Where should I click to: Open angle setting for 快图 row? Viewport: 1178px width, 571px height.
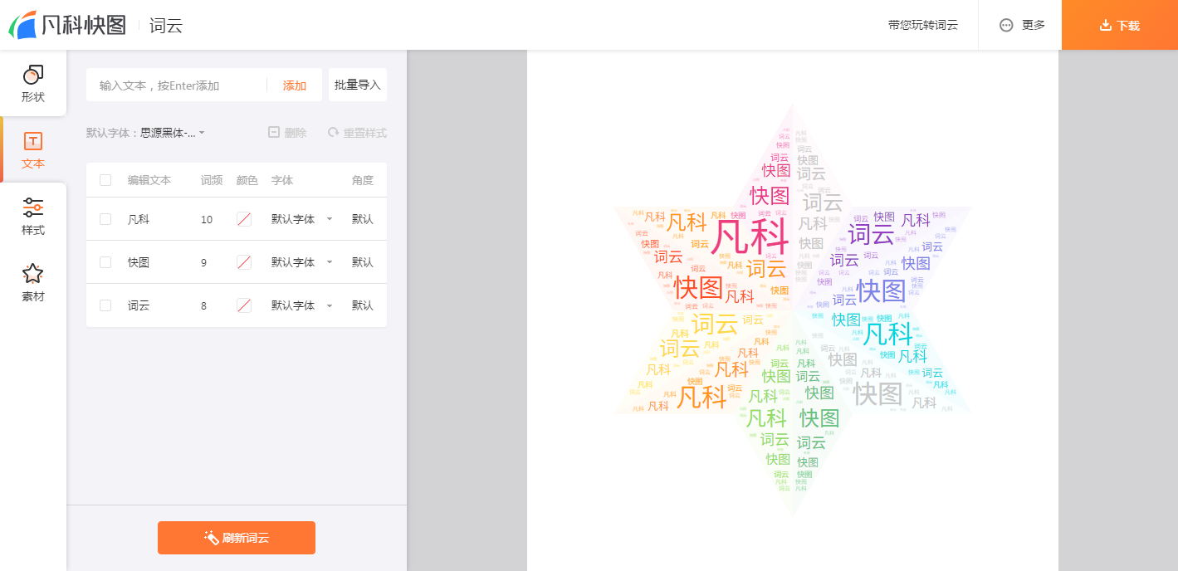363,262
